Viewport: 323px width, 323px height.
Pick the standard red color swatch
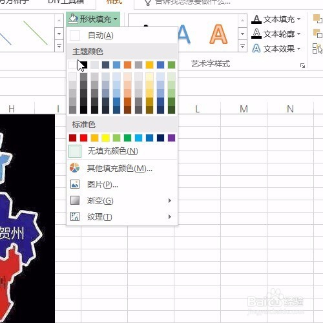coord(83,138)
